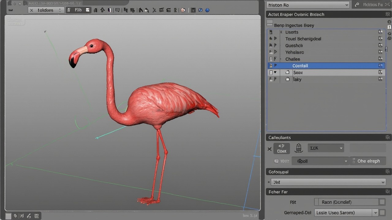Expand the Touel Behanipdeal tree item
Viewport: 392px width, 220px height.
[x=275, y=39]
